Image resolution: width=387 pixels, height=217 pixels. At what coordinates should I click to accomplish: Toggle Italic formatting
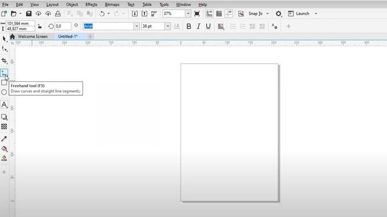click(x=198, y=26)
